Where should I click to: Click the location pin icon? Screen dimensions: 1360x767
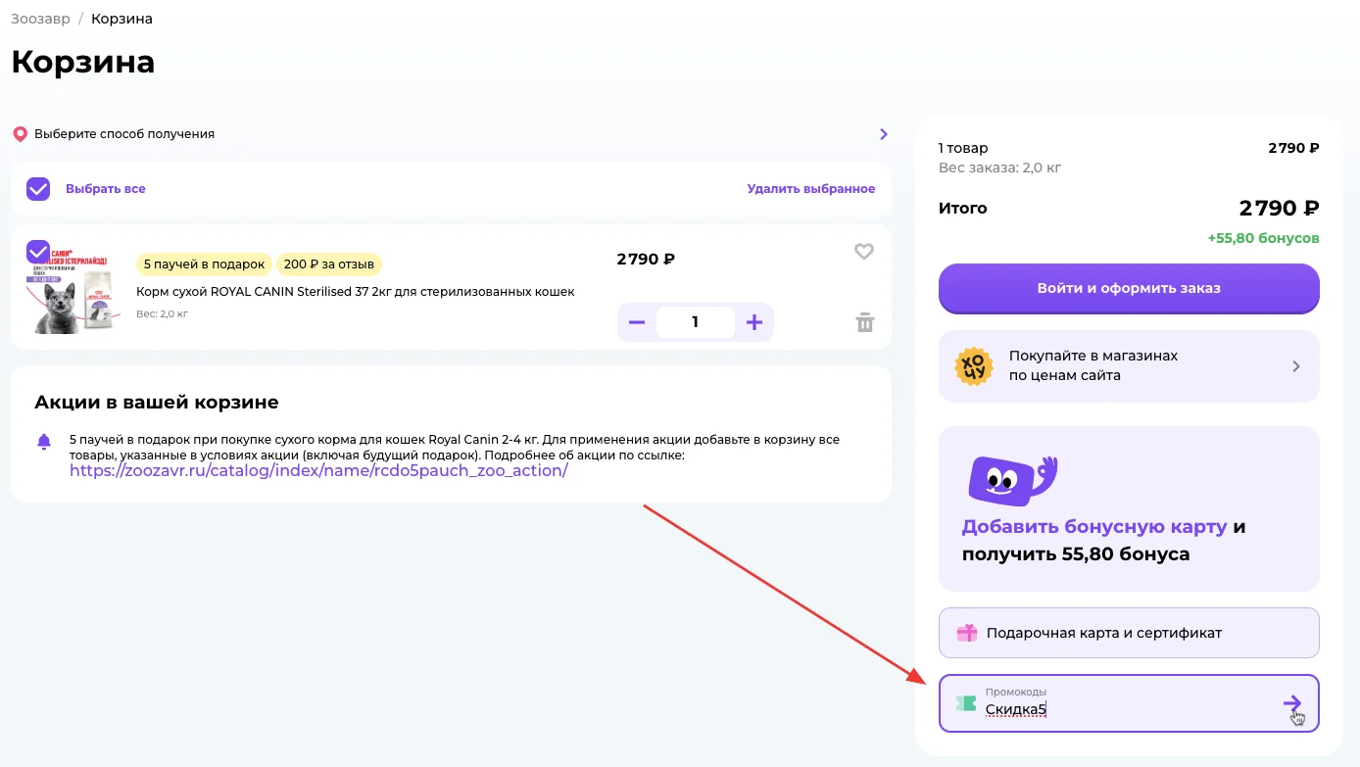click(x=20, y=134)
